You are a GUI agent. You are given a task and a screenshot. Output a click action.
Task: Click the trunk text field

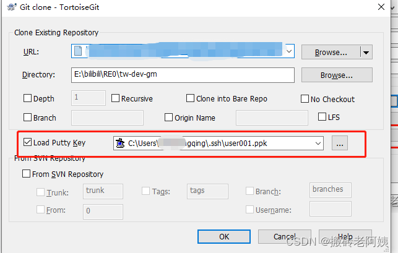(103, 191)
